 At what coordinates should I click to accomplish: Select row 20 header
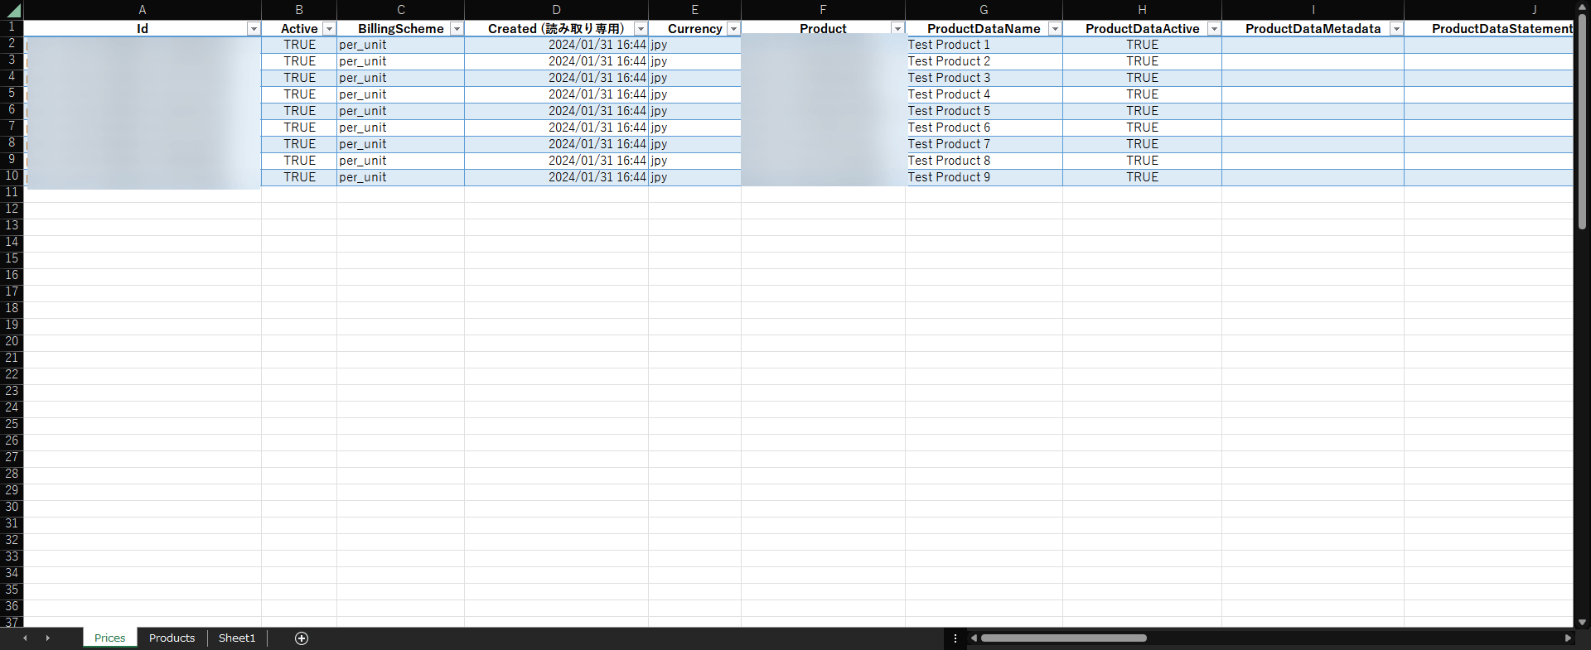pyautogui.click(x=12, y=342)
